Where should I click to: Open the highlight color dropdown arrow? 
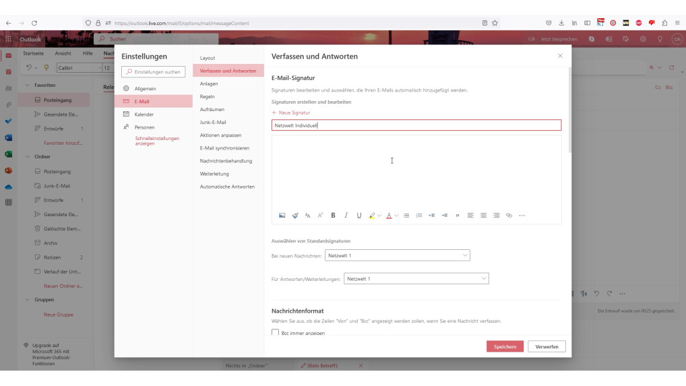pos(379,216)
